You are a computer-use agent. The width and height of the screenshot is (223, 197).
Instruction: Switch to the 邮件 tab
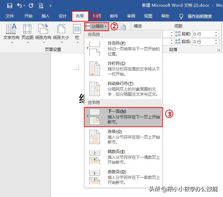[114, 16]
